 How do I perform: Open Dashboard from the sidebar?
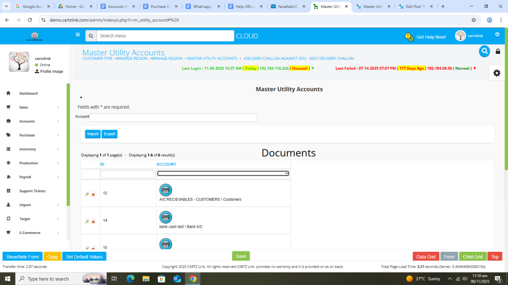(x=28, y=94)
